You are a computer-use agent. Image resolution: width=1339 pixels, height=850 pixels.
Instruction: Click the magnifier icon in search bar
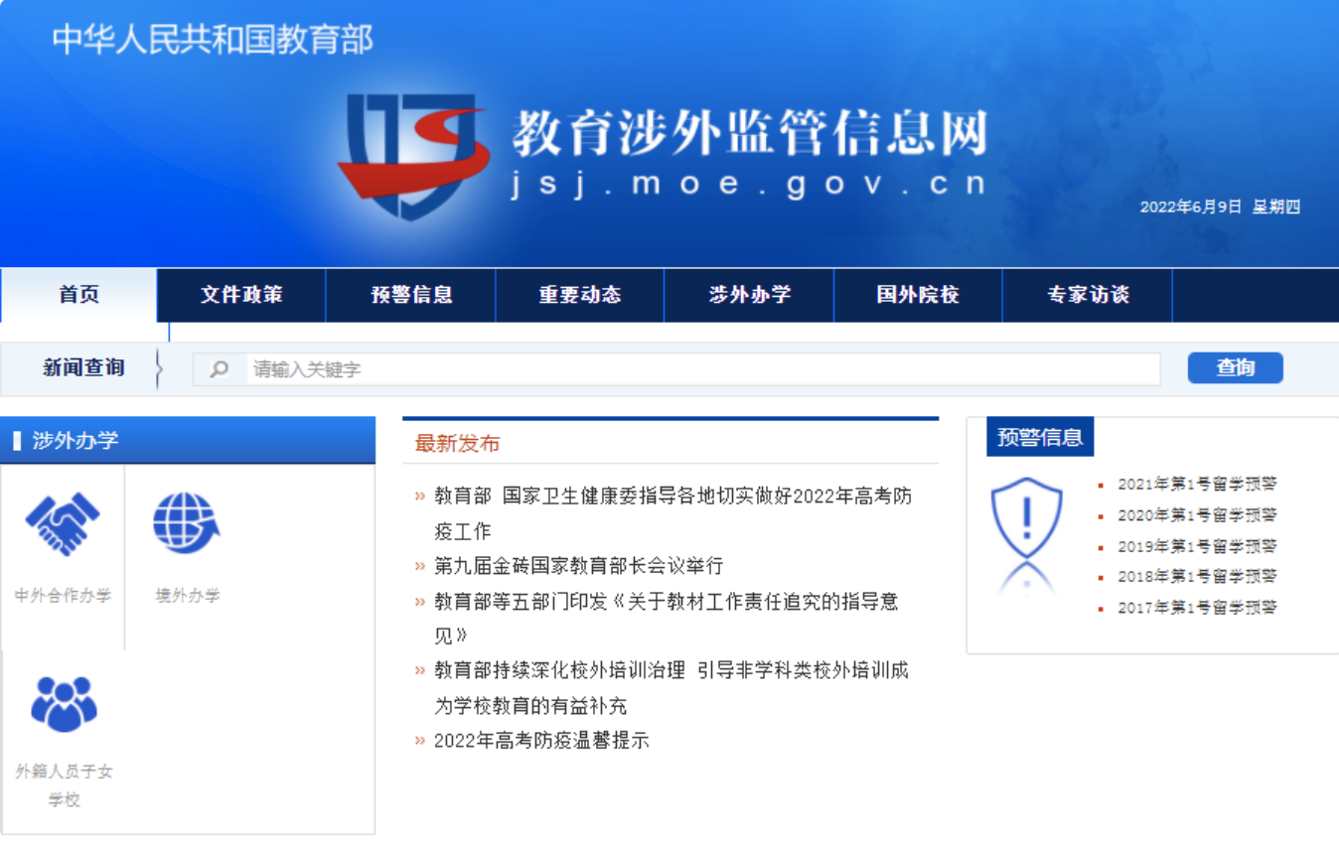point(220,369)
